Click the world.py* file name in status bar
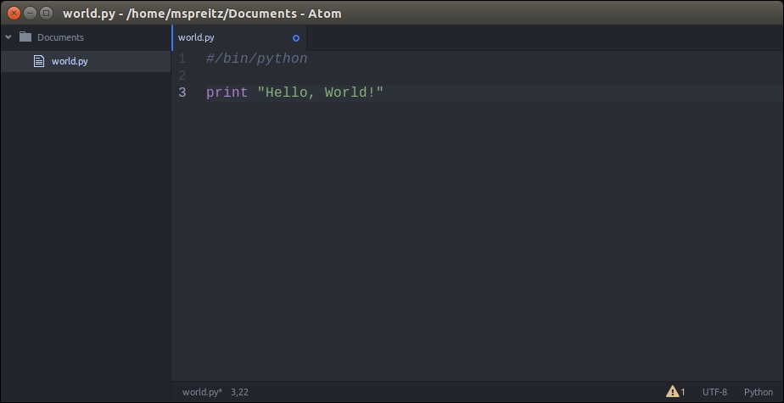The image size is (784, 403). pyautogui.click(x=202, y=392)
